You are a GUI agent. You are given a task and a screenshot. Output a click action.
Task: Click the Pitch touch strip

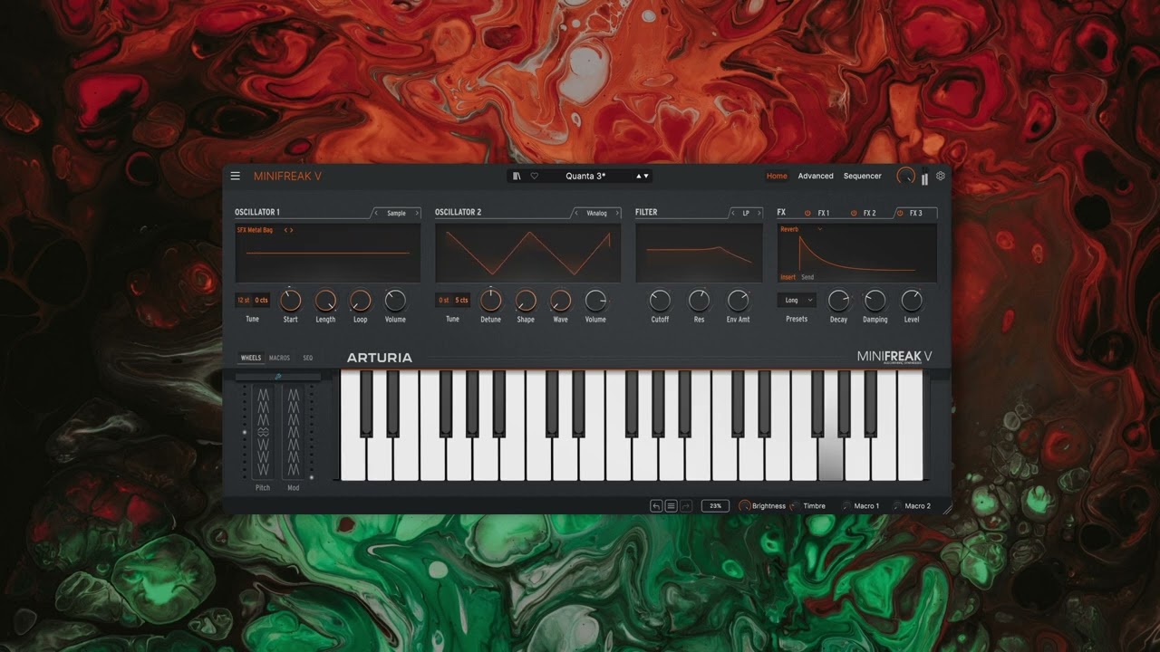(263, 432)
